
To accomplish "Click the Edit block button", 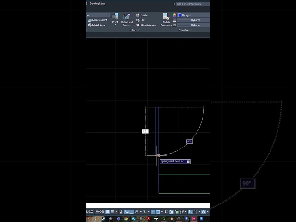I will tap(140, 20).
